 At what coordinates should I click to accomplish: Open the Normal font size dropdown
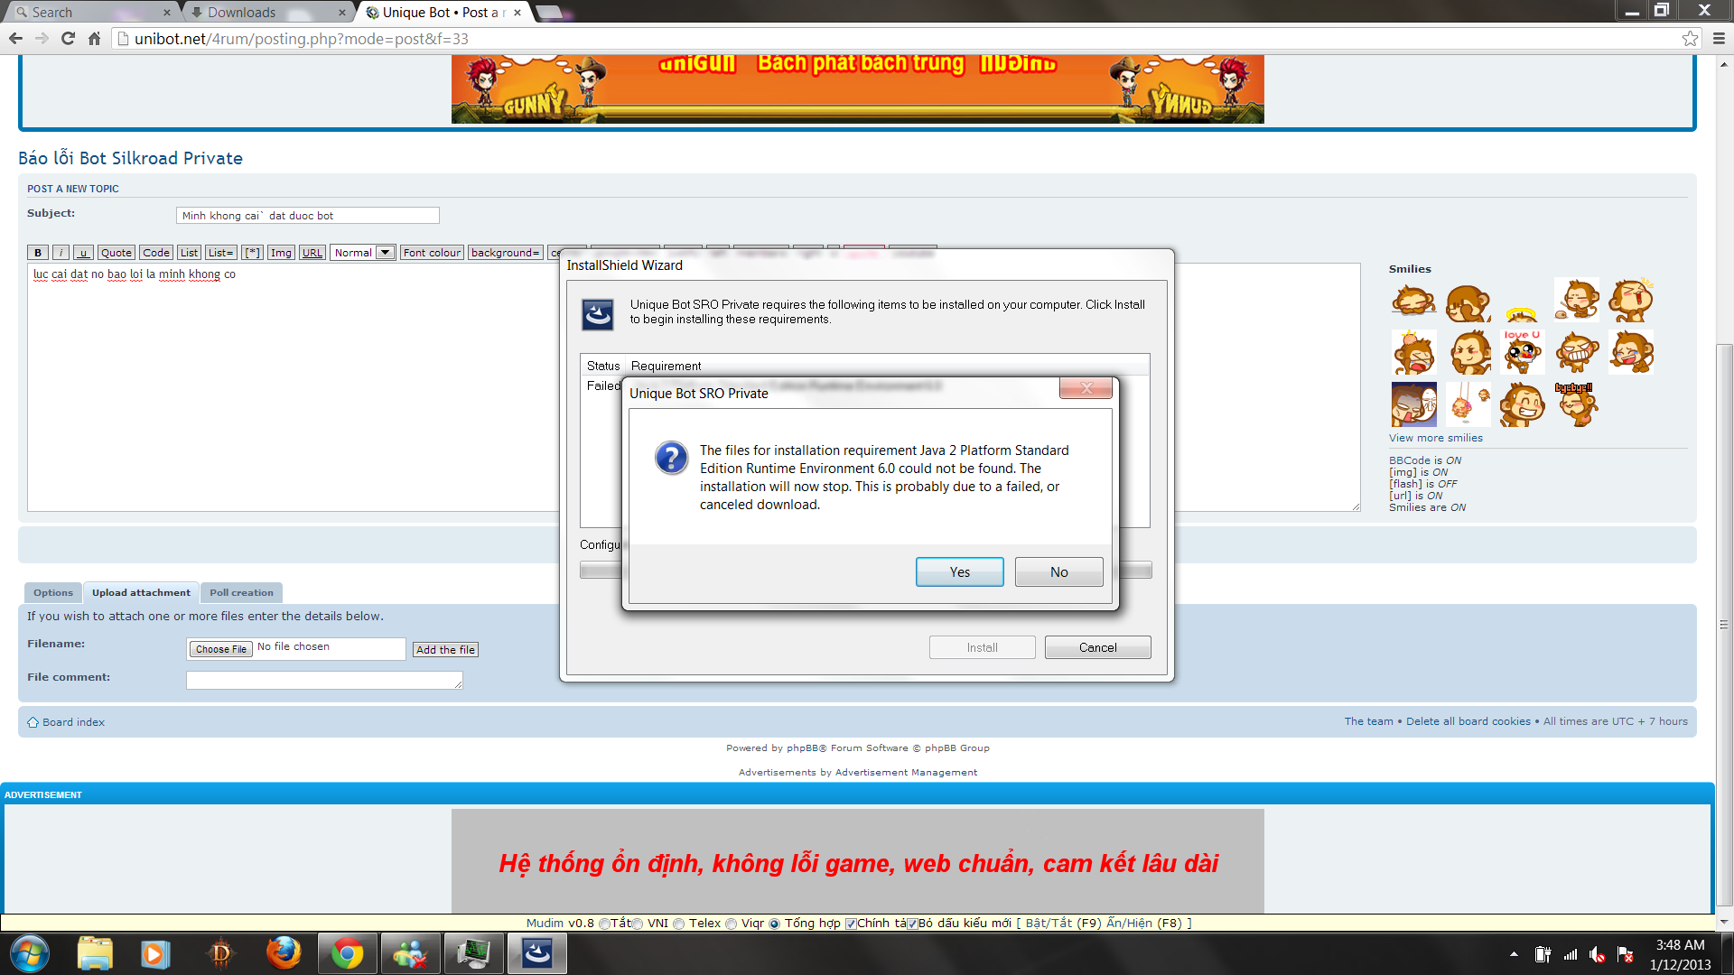(x=363, y=253)
